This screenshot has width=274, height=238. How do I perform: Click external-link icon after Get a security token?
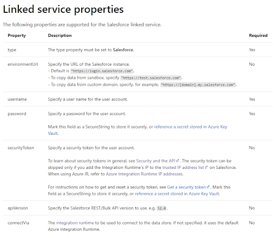[208, 187]
